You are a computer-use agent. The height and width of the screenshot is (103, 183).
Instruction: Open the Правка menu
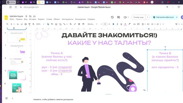19,19
